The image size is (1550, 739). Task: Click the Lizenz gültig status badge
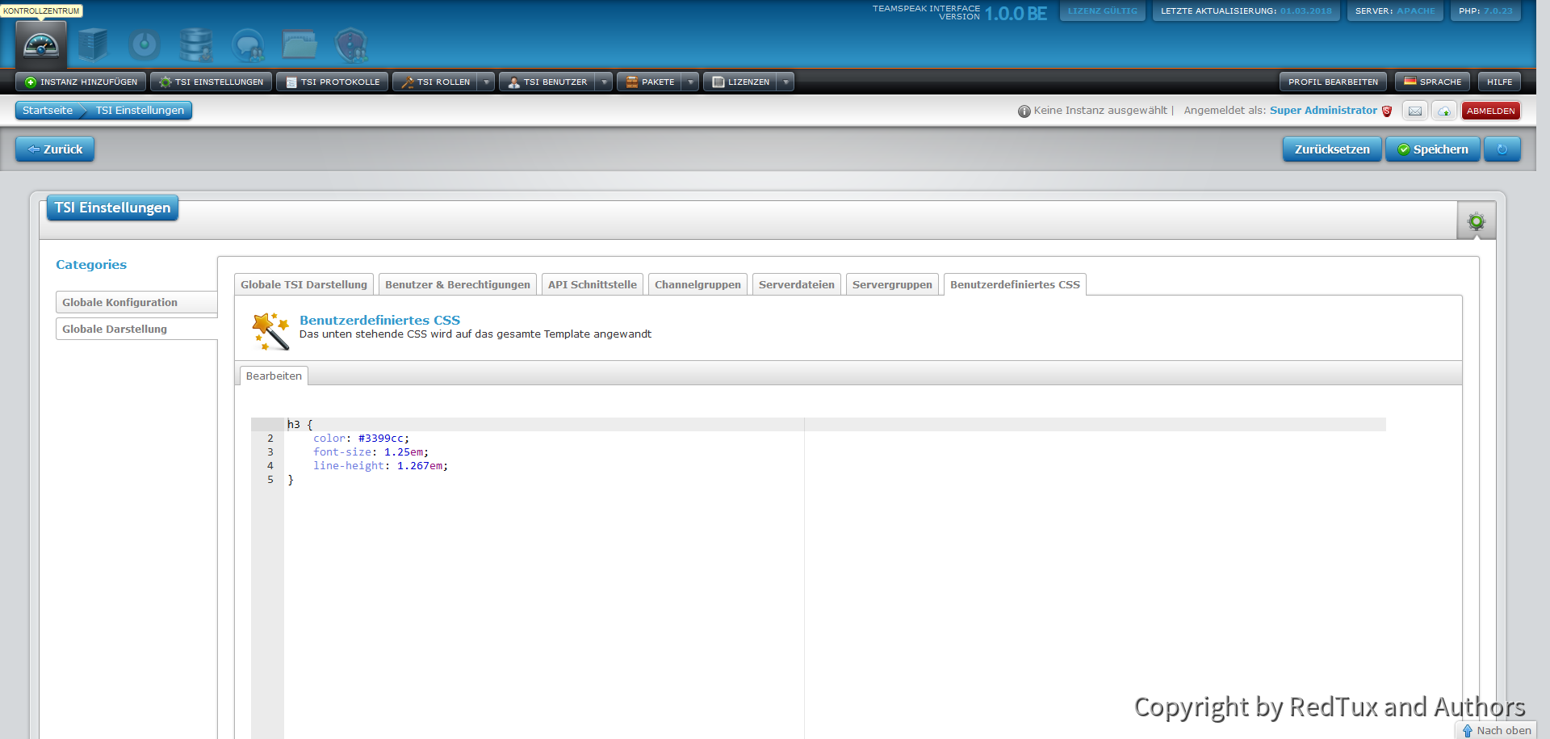tap(1102, 10)
